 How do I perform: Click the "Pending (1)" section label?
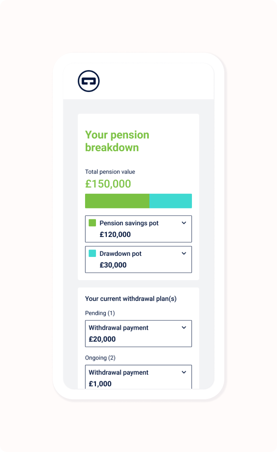point(100,313)
